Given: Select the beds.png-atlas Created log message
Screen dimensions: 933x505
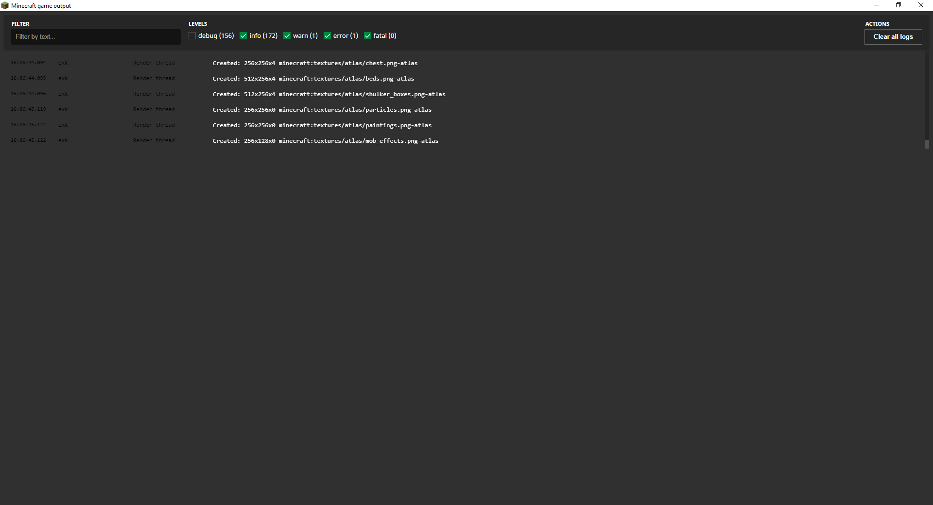Looking at the screenshot, I should pos(313,79).
